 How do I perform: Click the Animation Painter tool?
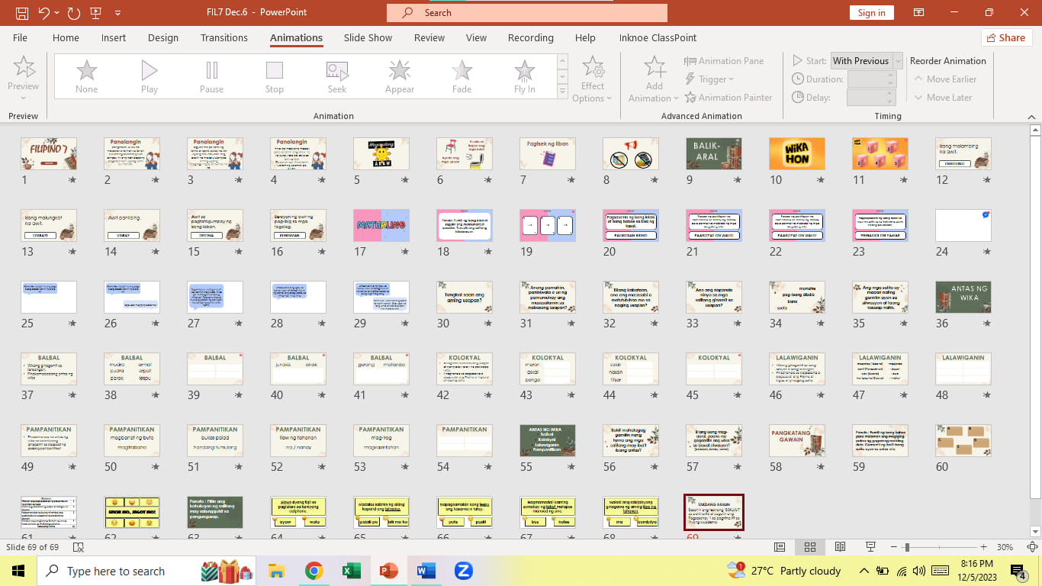pyautogui.click(x=728, y=98)
